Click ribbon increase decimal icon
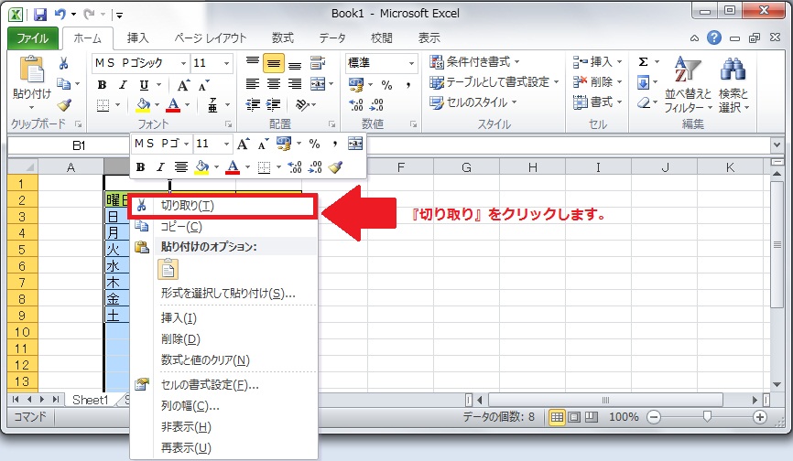 click(x=356, y=105)
